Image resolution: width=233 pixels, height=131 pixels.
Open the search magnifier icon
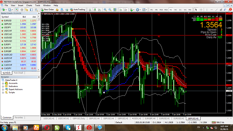click(x=225, y=10)
